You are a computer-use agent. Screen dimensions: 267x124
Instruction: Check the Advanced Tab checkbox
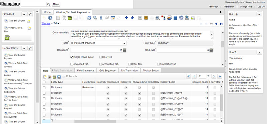pyautogui.click(x=72, y=64)
